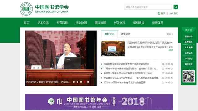Select the fifth carousel dot

88,82
